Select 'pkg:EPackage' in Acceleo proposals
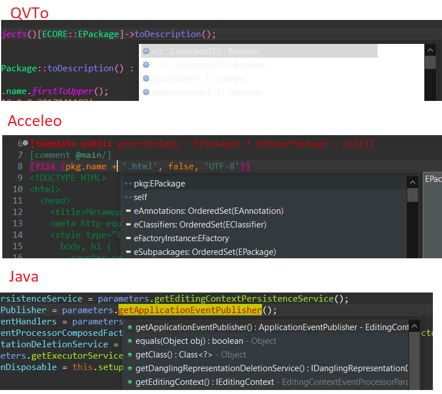 point(265,184)
